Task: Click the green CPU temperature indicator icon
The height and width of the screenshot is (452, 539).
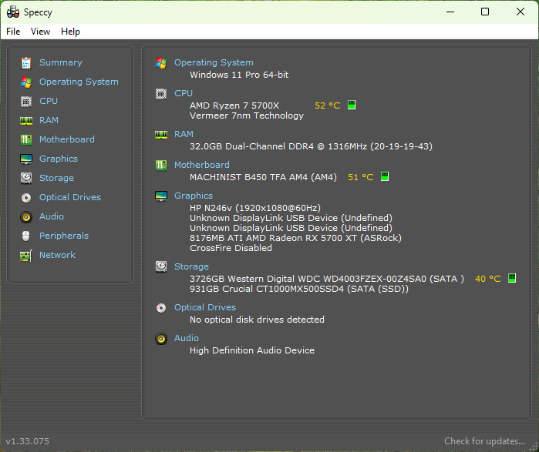Action: 352,105
